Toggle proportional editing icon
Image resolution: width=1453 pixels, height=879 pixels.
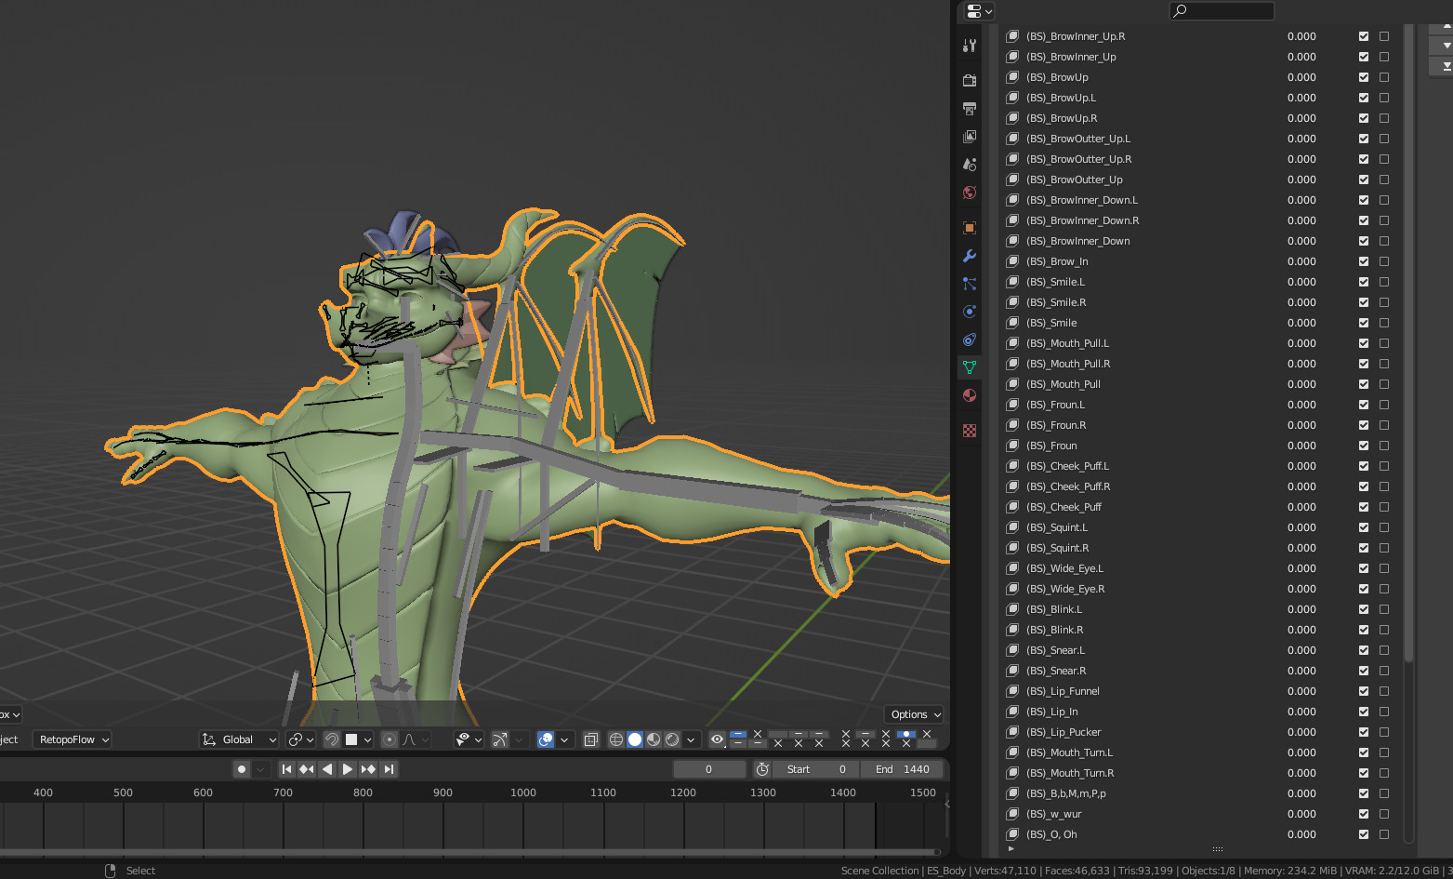pos(390,739)
